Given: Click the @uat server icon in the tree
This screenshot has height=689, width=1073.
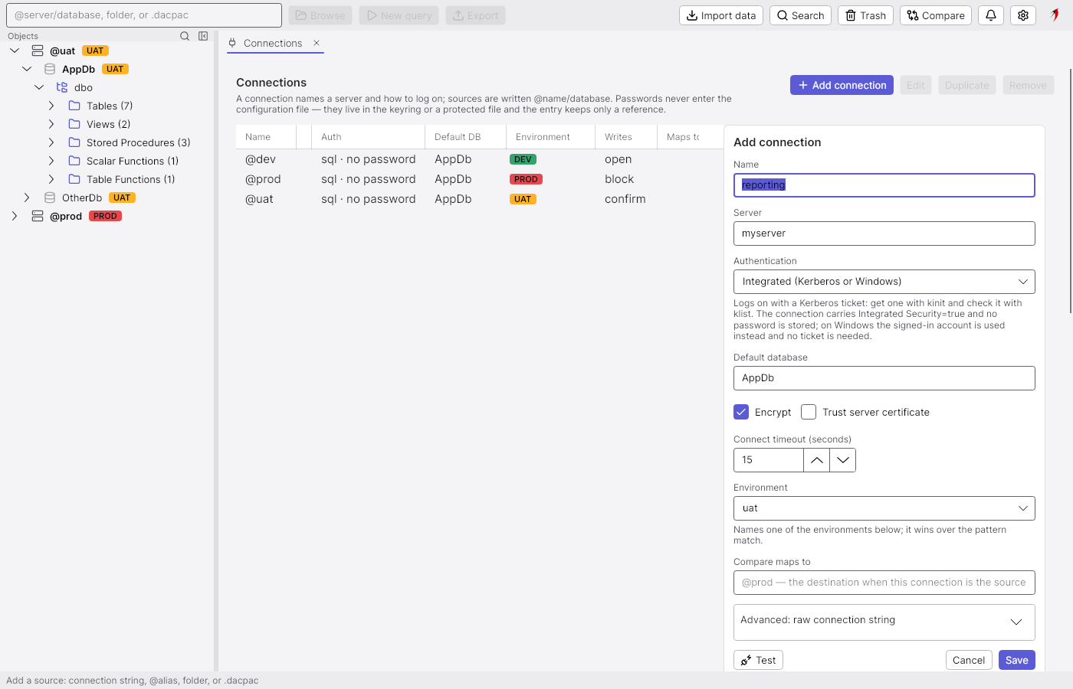Looking at the screenshot, I should (x=38, y=51).
